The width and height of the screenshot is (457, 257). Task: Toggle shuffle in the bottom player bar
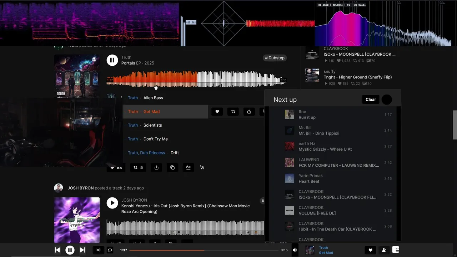[98, 250]
